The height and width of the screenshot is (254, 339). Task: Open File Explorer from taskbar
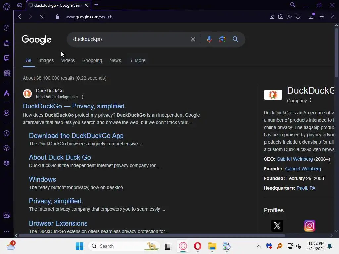(x=212, y=246)
